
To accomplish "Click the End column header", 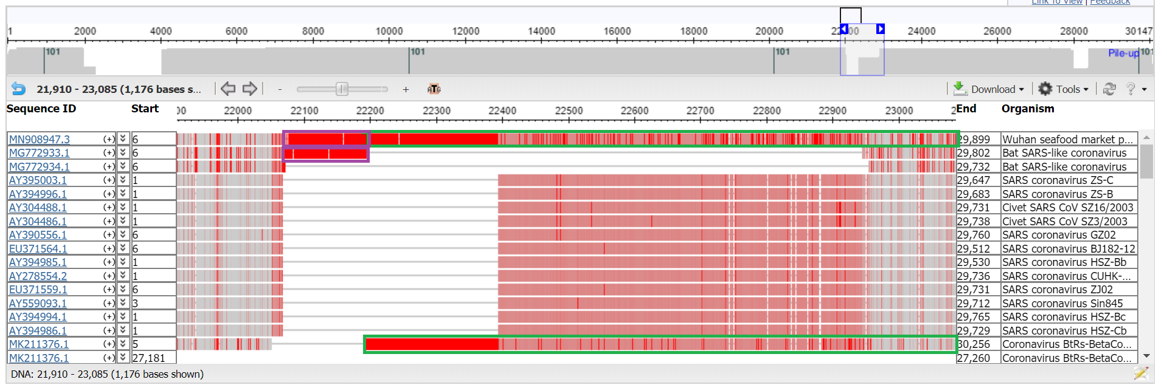I will (x=966, y=109).
